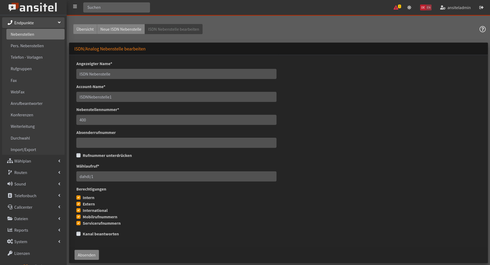Screen dimensions: 490x265
Task: Click into the Absenderrufnummer field
Action: pos(176,143)
